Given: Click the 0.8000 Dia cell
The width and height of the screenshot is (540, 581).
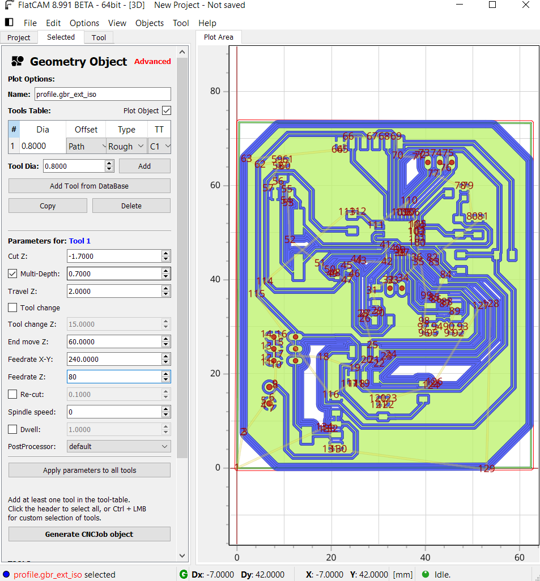Looking at the screenshot, I should pyautogui.click(x=42, y=146).
